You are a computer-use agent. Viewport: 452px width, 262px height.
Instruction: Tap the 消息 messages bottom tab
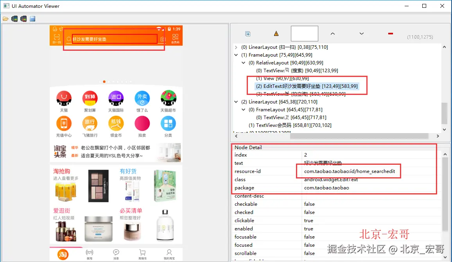point(116,255)
